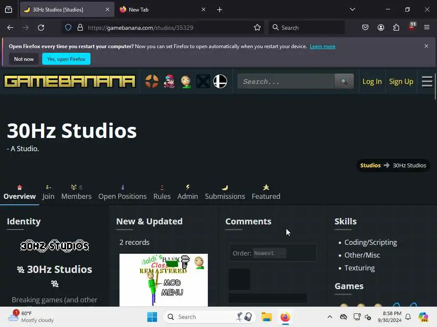The width and height of the screenshot is (437, 327).
Task: Open the Team Fortress 2 game icon
Action: point(152,81)
